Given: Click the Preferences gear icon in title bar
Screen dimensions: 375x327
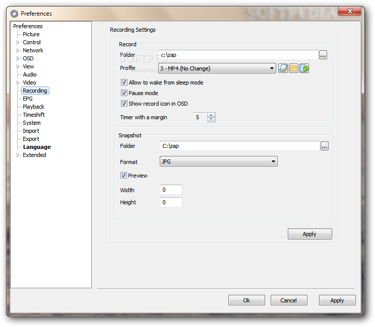Looking at the screenshot, I should pyautogui.click(x=14, y=14).
